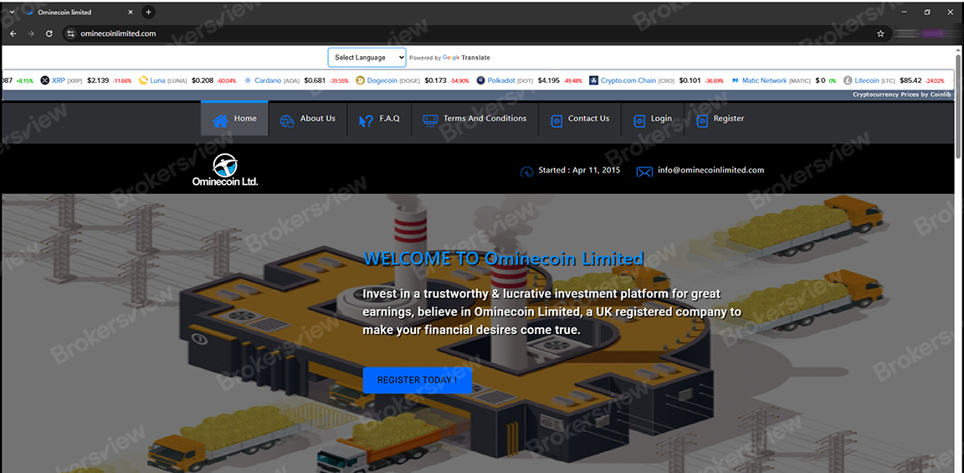Click the browser back arrow
Screen dimensions: 964x473
pyautogui.click(x=13, y=33)
